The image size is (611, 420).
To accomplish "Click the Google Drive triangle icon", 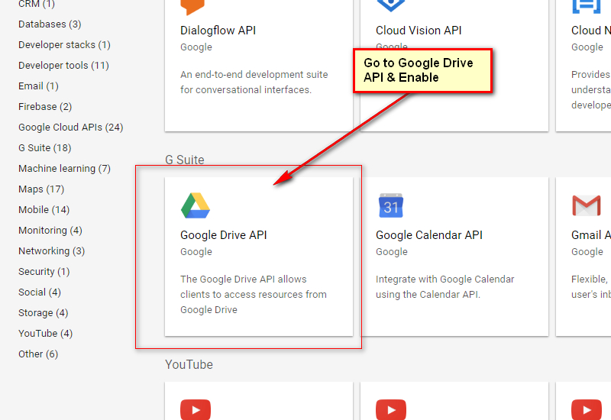I will point(196,205).
